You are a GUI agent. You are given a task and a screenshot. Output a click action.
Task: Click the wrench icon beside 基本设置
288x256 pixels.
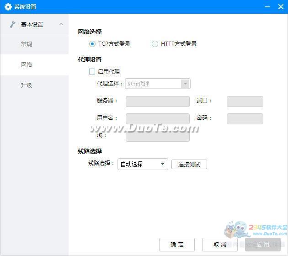click(x=12, y=24)
